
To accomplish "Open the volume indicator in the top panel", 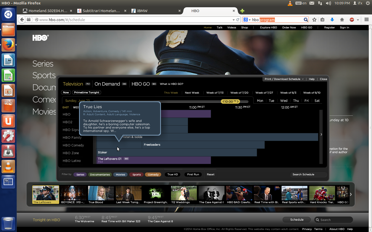I will [328, 3].
